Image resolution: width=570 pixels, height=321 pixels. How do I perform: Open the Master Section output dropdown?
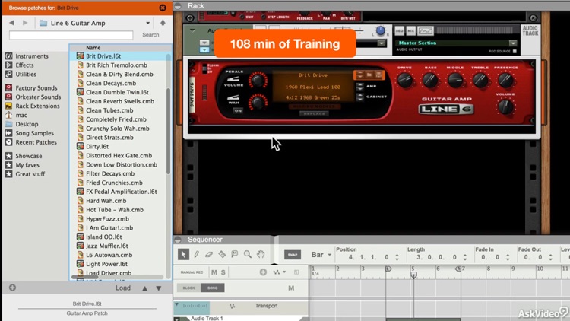(x=512, y=43)
